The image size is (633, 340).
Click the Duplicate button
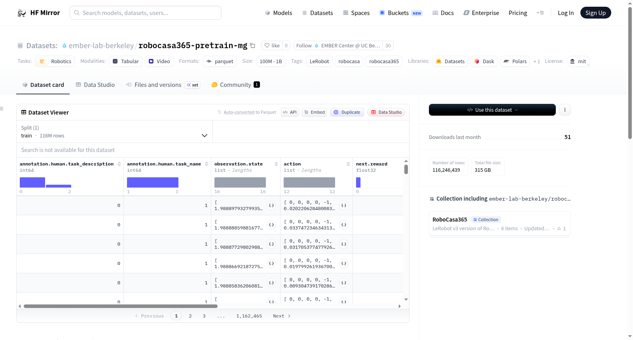point(347,112)
